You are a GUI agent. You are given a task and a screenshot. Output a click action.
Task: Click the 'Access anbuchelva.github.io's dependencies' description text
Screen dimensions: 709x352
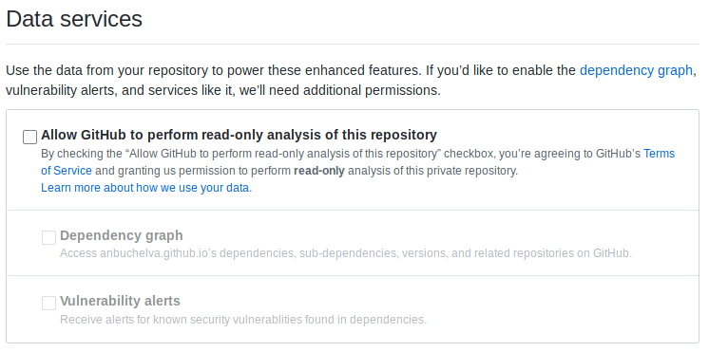(178, 253)
